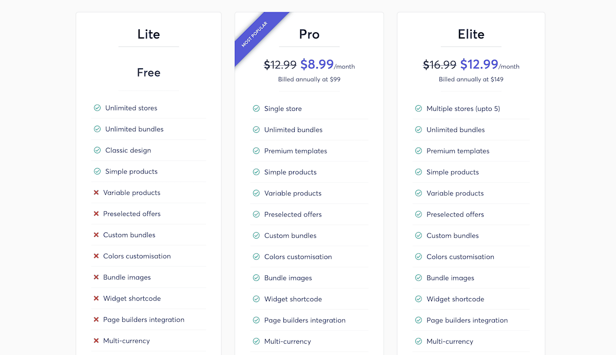Viewport: 616px width, 355px height.
Task: Click the red X beside Multi-currency in Lite
Action: 96,341
